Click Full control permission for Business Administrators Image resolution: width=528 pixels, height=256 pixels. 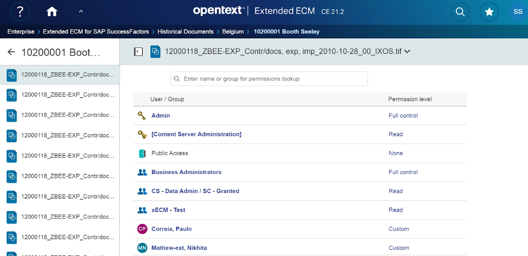(403, 172)
